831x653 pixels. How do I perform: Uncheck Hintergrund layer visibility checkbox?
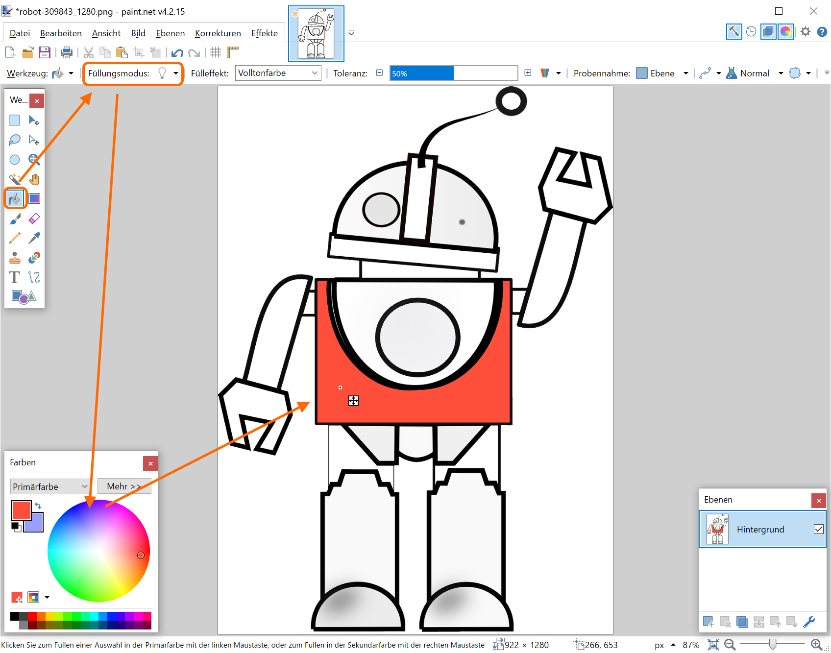pos(818,529)
